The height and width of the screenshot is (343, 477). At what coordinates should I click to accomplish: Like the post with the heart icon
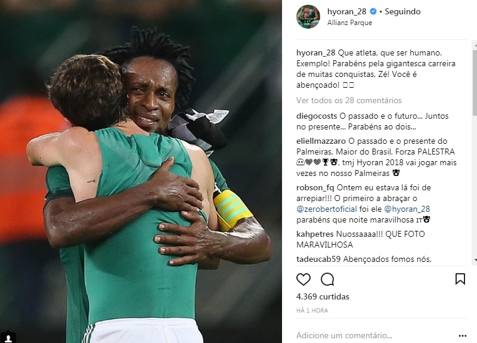(303, 279)
